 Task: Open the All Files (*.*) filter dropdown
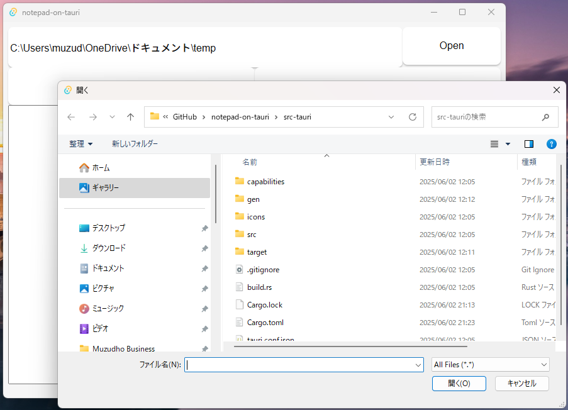(x=491, y=365)
